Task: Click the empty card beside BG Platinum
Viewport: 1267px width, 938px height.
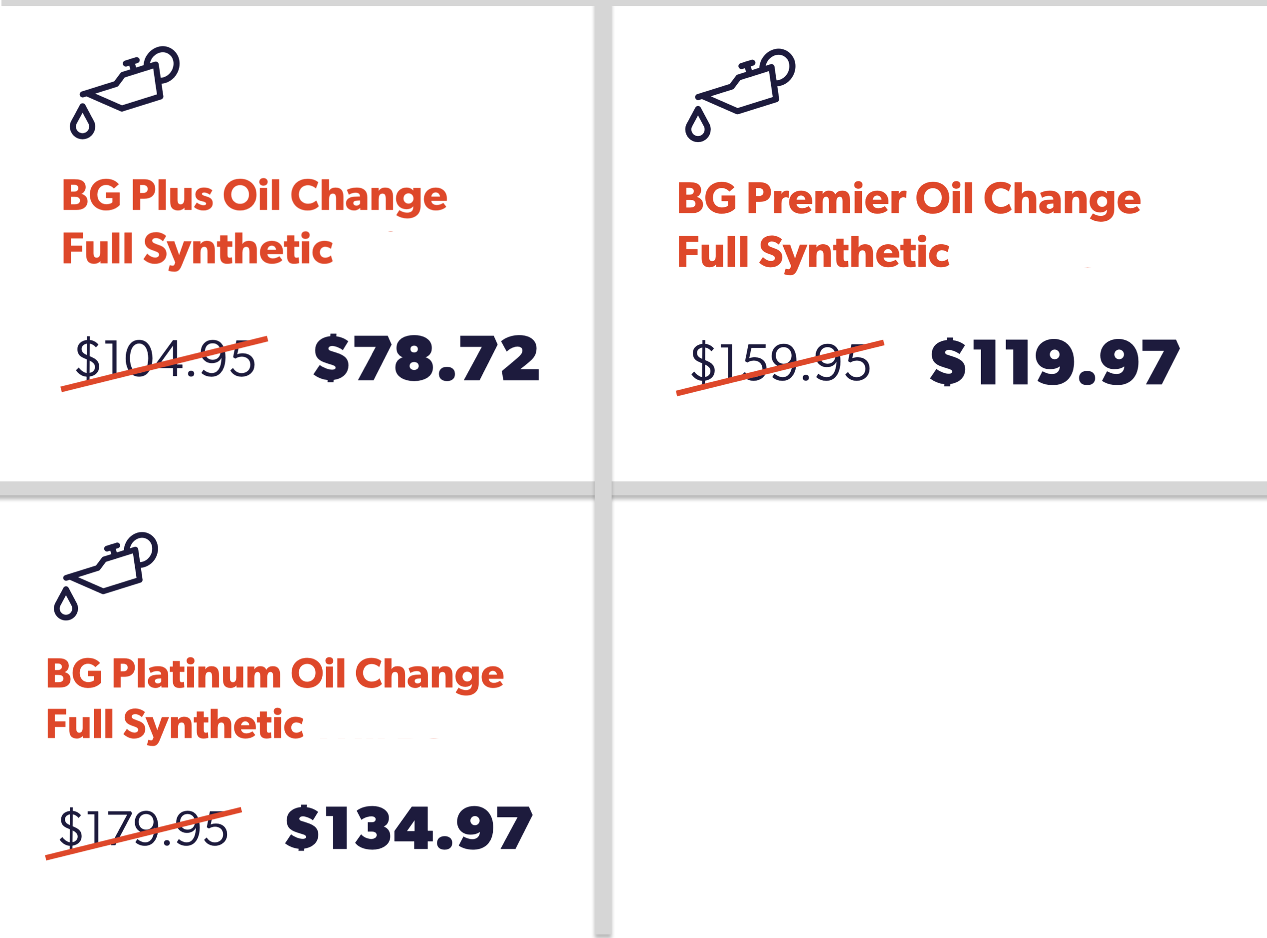Action: (937, 715)
